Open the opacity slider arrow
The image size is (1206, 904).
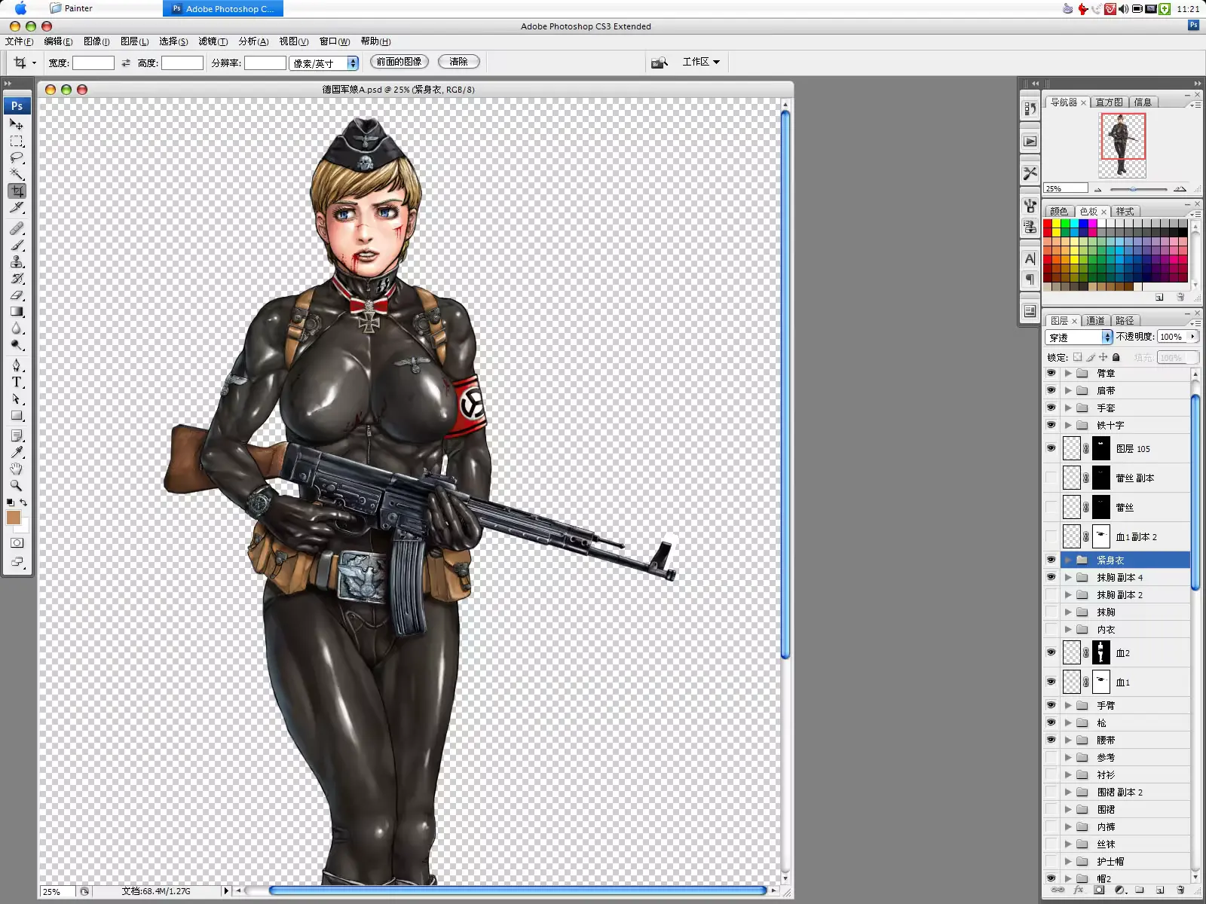point(1192,337)
